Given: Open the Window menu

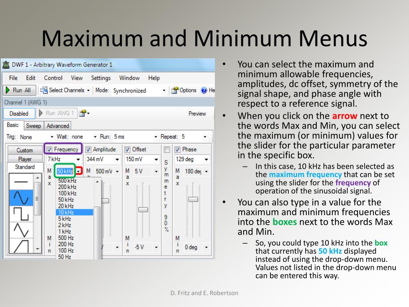Looking at the screenshot, I should (x=129, y=78).
